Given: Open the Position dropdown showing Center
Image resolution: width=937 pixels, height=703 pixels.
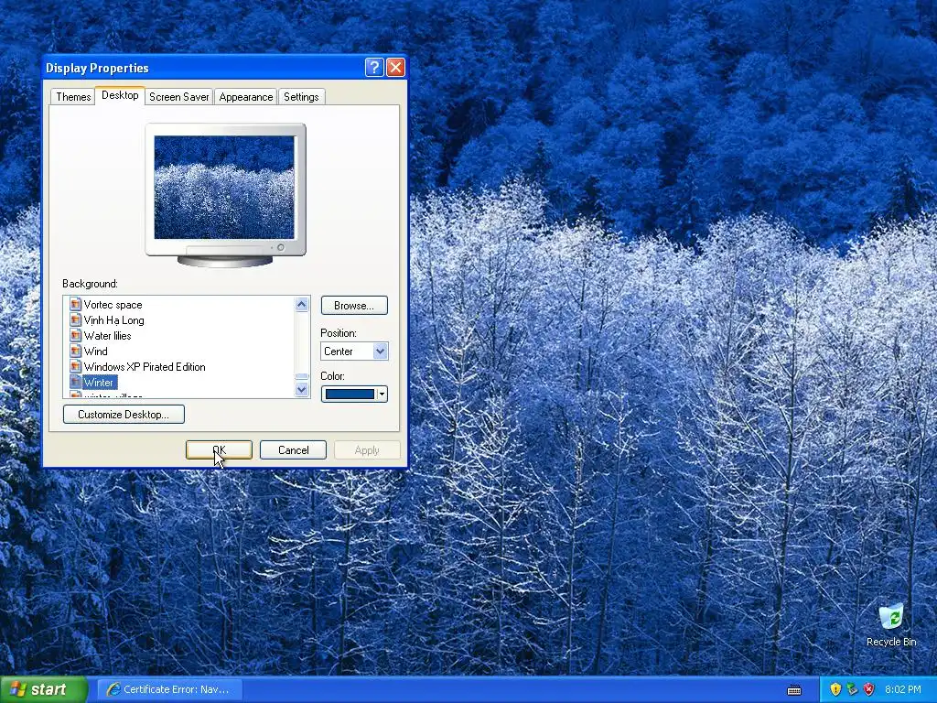Looking at the screenshot, I should [x=354, y=351].
